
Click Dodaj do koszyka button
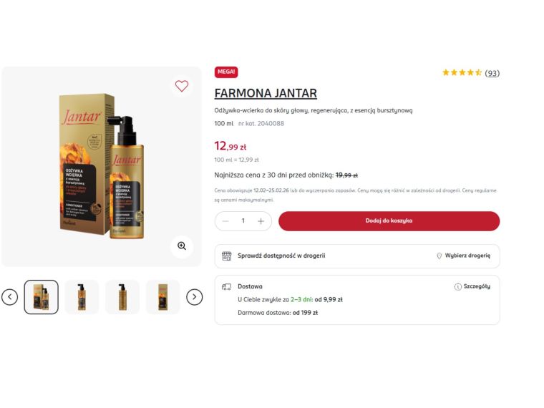tap(389, 221)
